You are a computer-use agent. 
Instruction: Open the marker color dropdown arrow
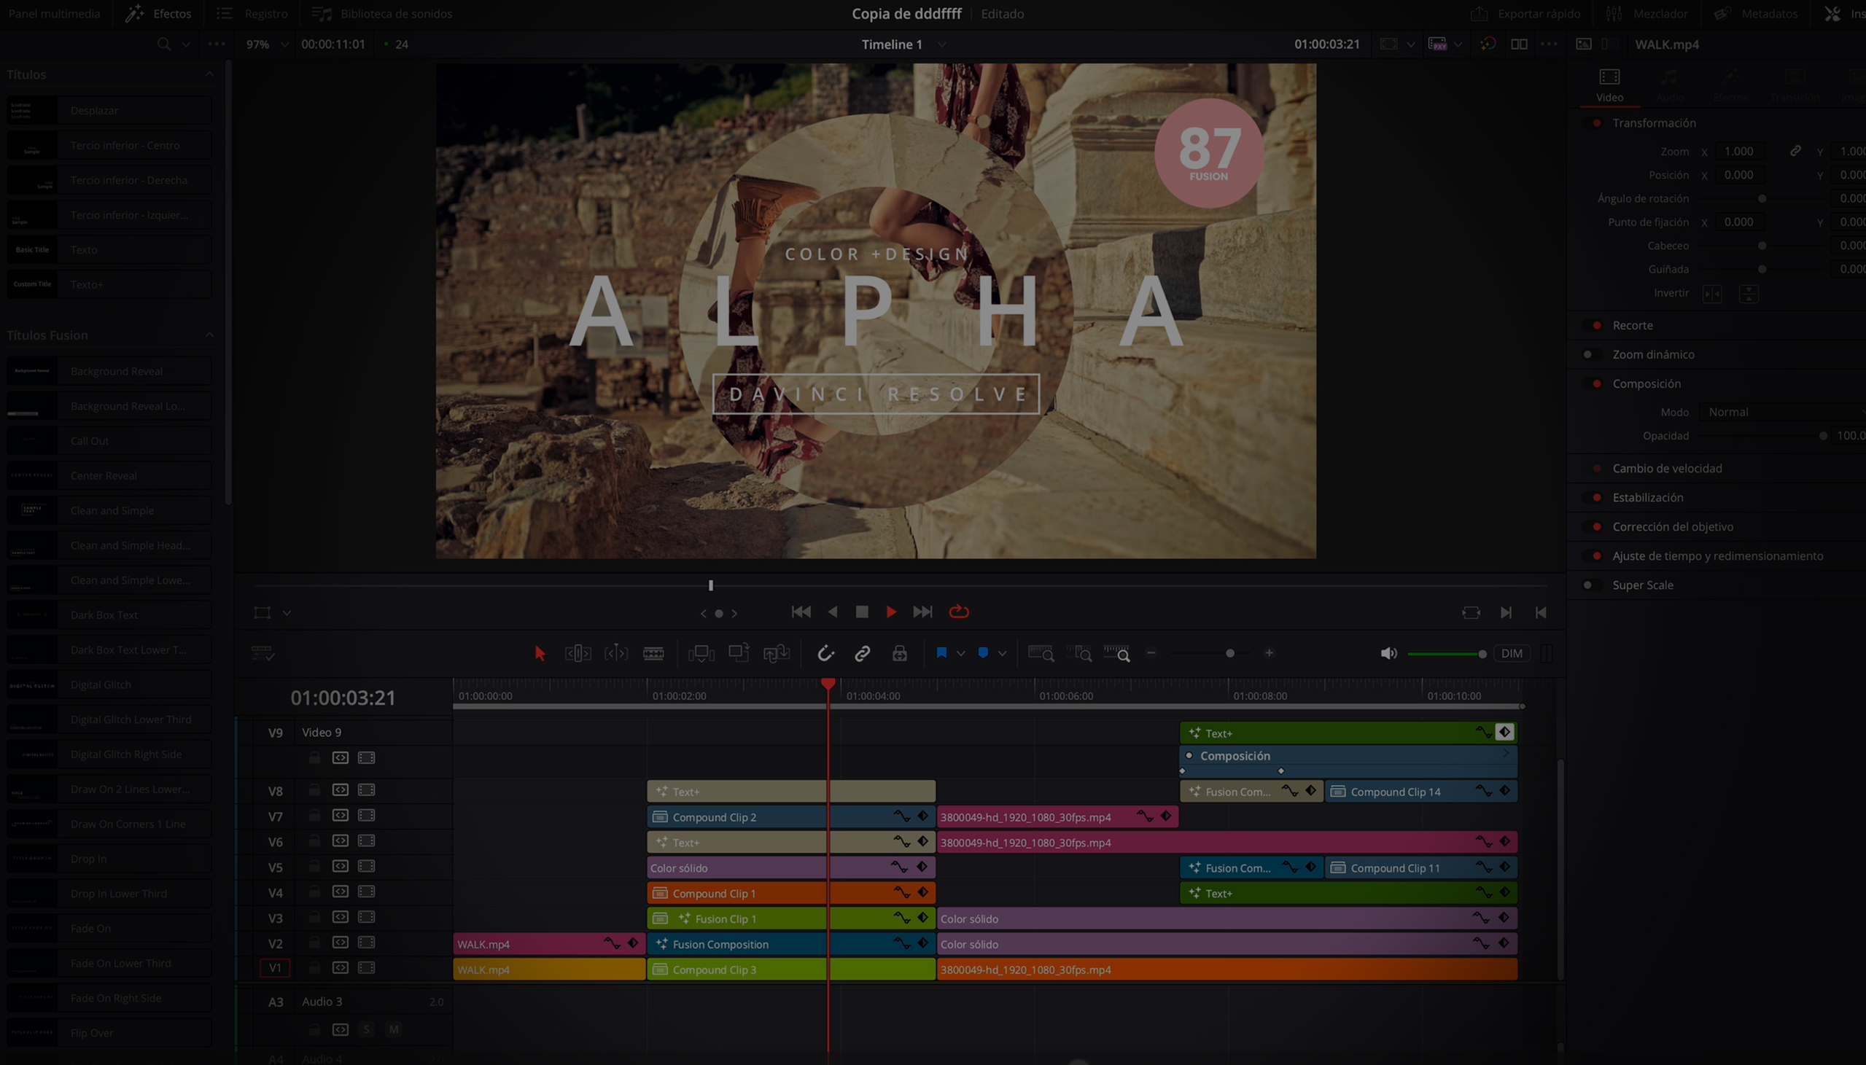coord(1002,653)
